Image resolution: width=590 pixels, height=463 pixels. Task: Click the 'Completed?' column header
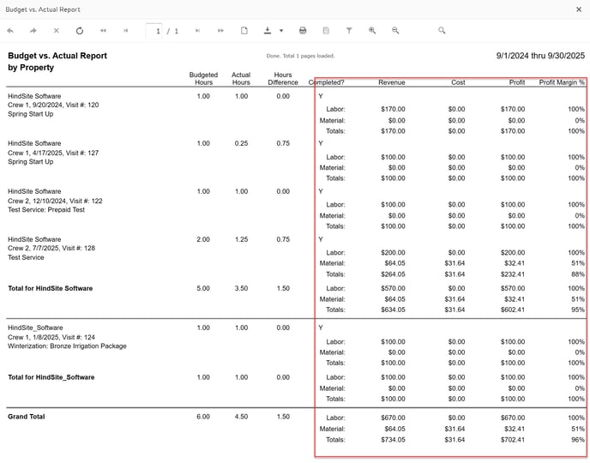click(326, 82)
